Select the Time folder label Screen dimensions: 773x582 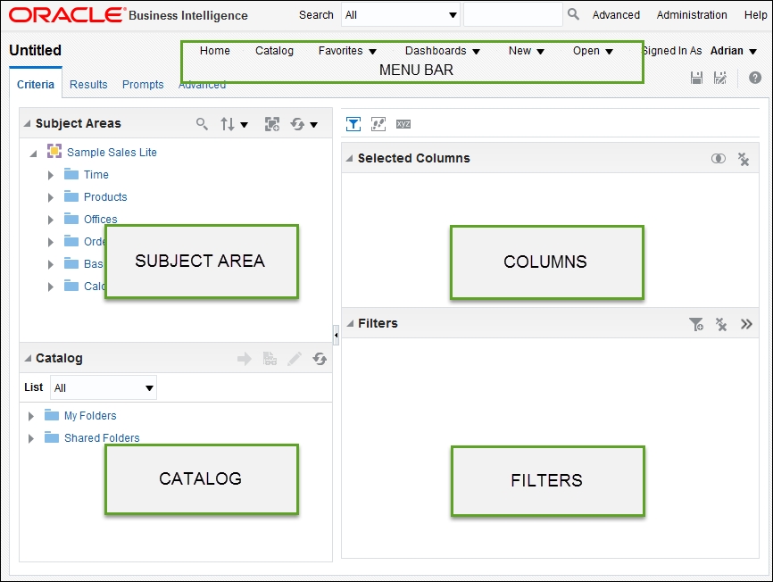96,174
